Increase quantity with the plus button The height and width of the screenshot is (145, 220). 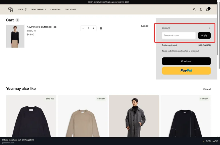(93, 28)
